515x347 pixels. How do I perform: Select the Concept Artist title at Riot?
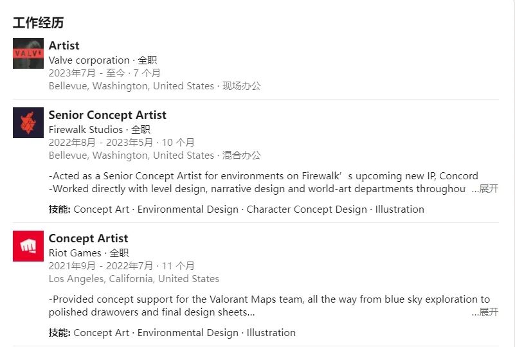click(x=89, y=238)
